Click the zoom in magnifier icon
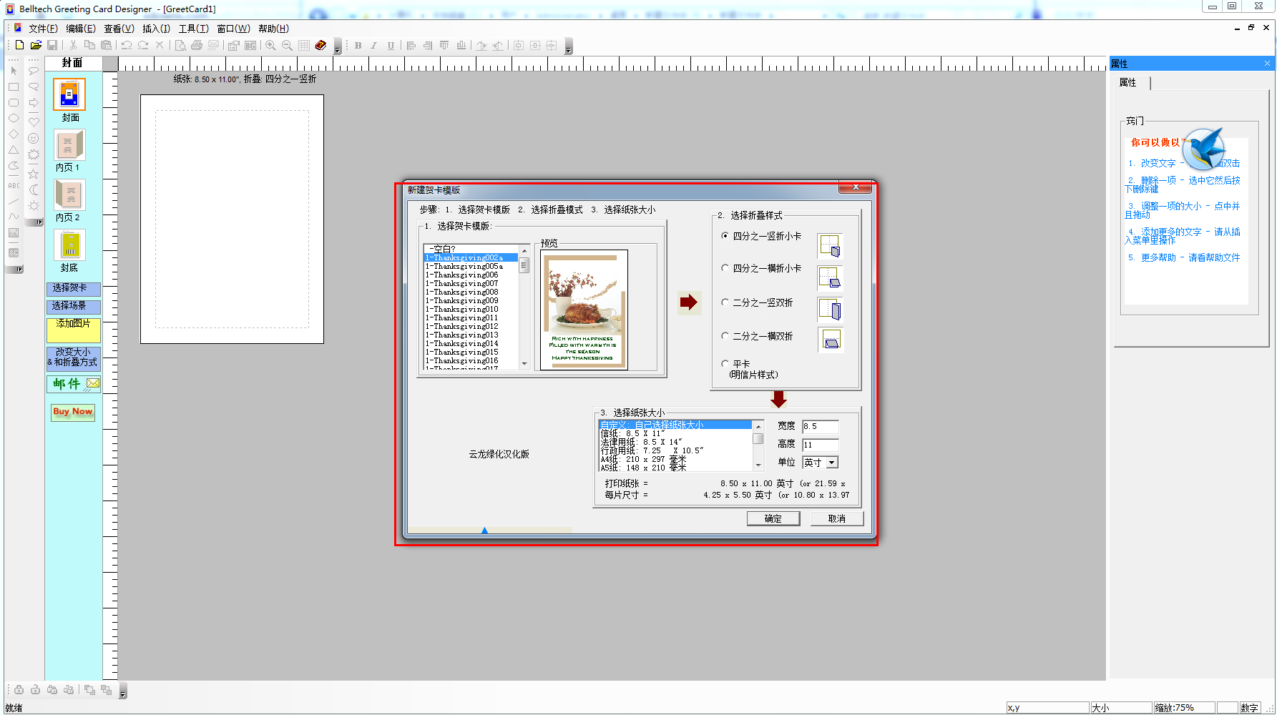Screen dimensions: 1277x715 tap(270, 45)
